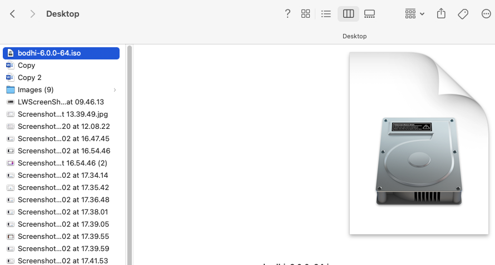Select Screenshot...02 at 17.34.14
Screen dimensions: 495x265
tap(61, 176)
